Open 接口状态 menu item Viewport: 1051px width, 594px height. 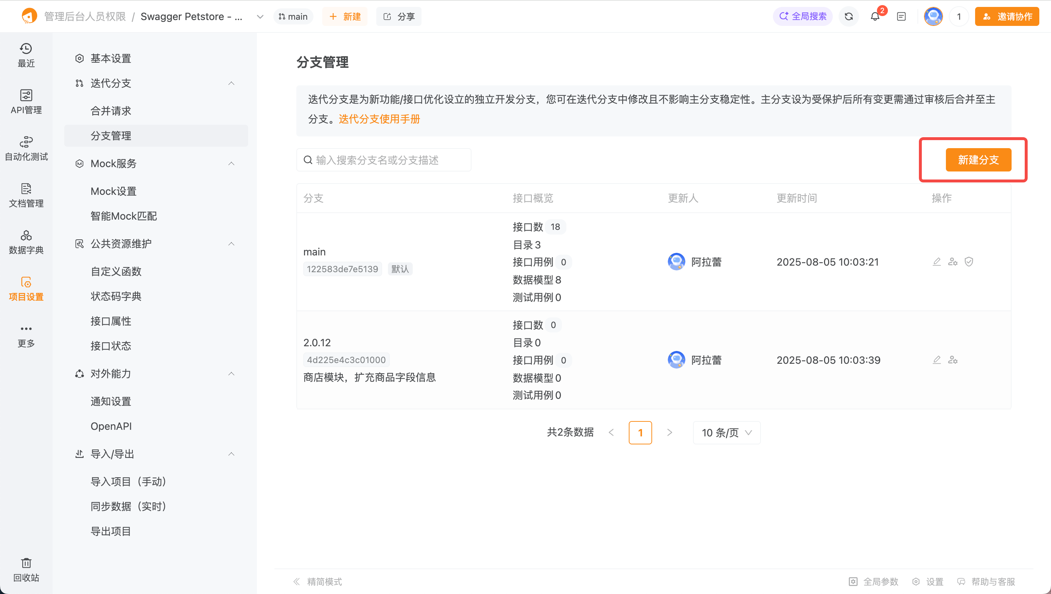point(111,346)
